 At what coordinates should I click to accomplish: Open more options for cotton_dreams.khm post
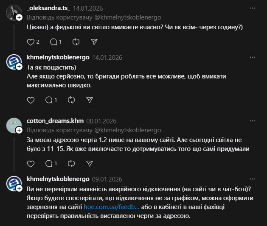(x=253, y=121)
